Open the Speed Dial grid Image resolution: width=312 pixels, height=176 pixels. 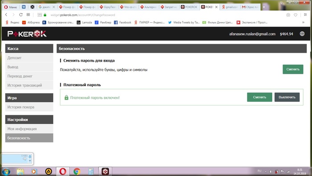28,15
